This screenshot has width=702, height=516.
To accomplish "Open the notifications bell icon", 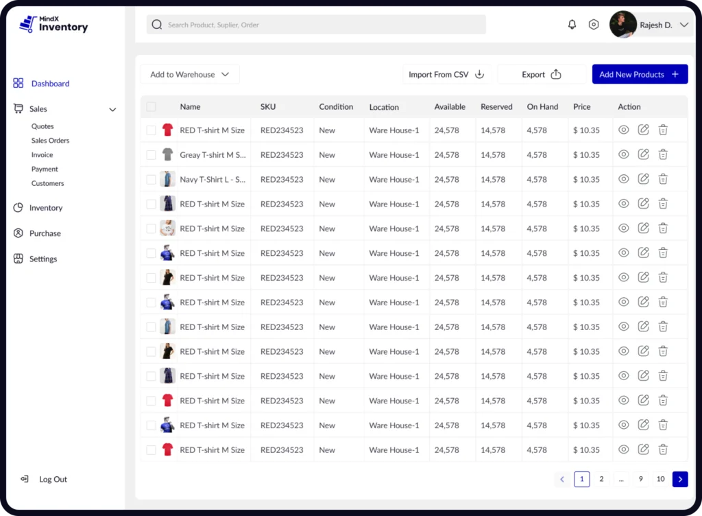I will (572, 24).
